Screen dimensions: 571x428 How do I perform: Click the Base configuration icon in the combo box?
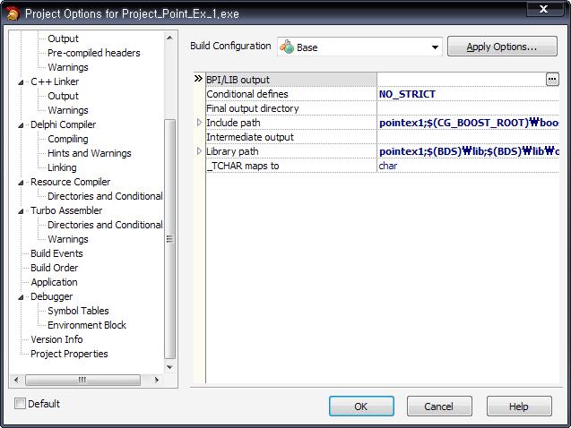point(288,47)
